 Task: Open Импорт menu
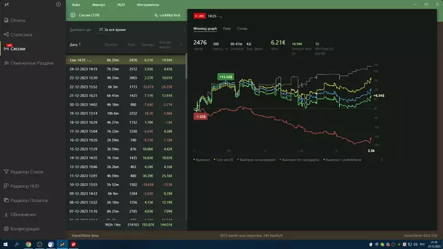[99, 5]
